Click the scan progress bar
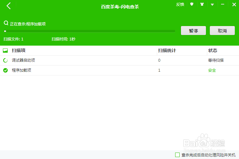The image size is (239, 159). click(x=90, y=31)
